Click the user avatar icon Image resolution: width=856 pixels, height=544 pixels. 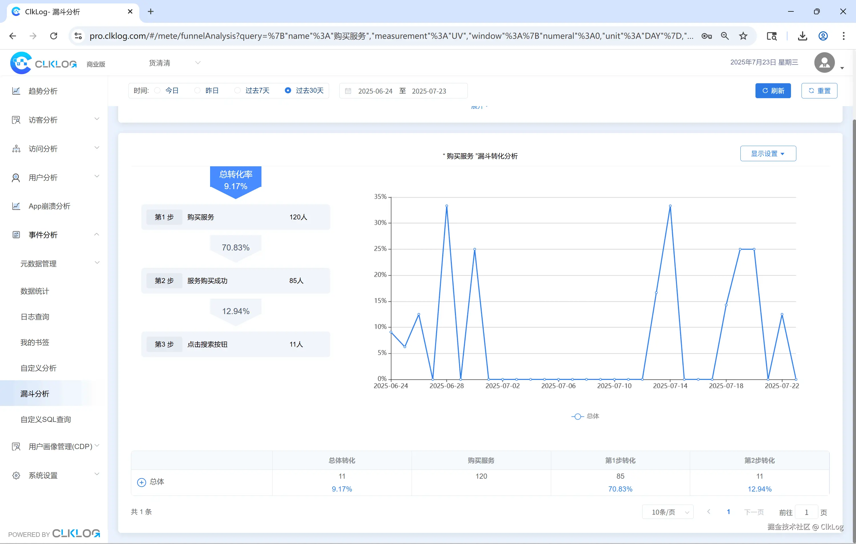tap(824, 63)
